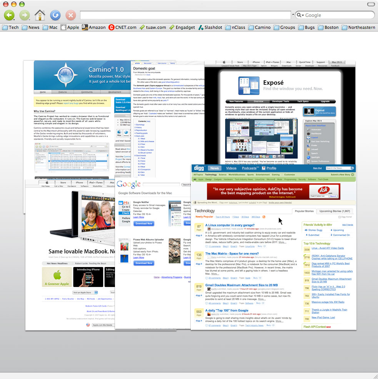The width and height of the screenshot is (378, 379).
Task: Open the Engadget bookmark
Action: click(x=182, y=27)
